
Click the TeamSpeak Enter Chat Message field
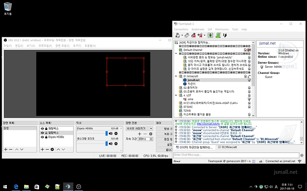[x=236, y=155]
